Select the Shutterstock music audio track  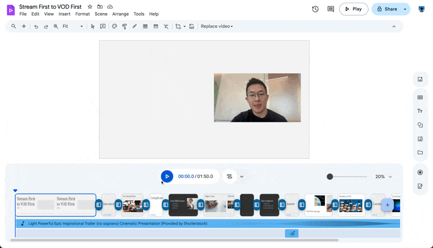(x=208, y=224)
